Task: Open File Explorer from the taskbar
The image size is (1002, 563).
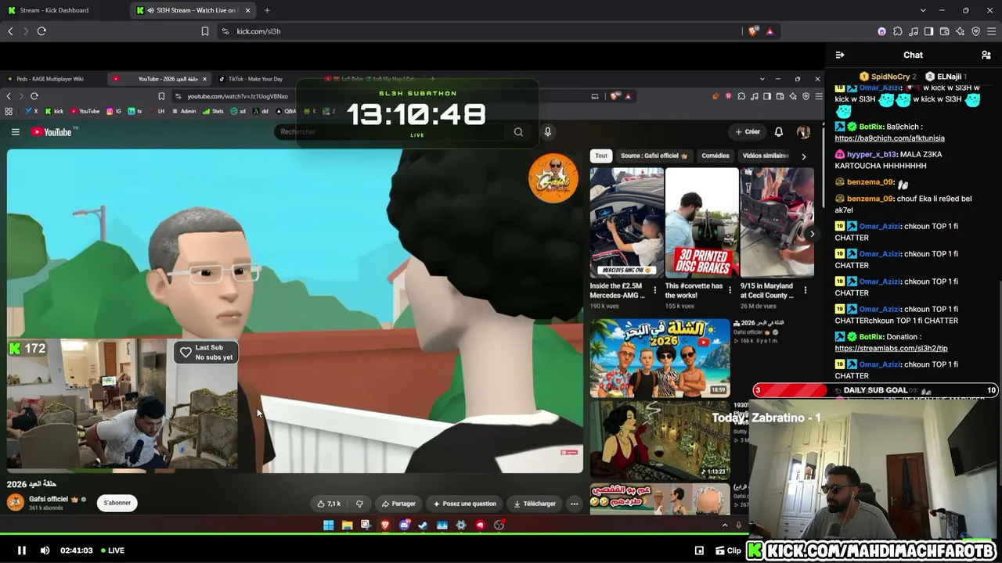Action: coord(347,525)
